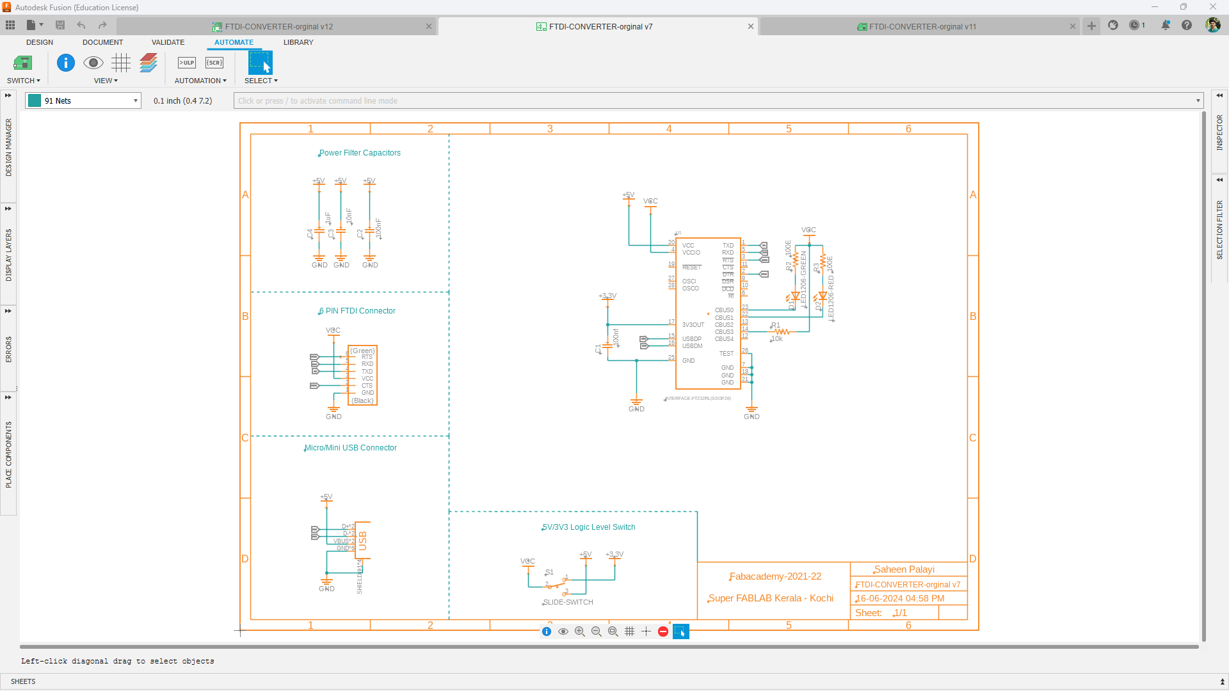Switch to the LIBRARY ribbon tab
This screenshot has width=1229, height=691.
(298, 42)
